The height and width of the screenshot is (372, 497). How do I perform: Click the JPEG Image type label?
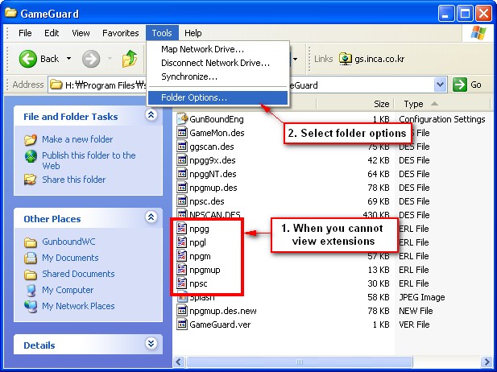[421, 297]
